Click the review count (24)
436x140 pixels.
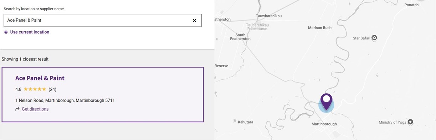point(52,89)
